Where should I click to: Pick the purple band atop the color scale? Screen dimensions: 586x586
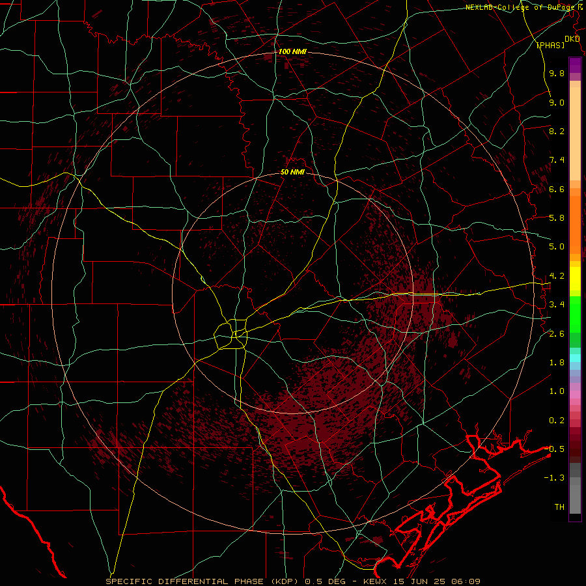(575, 65)
